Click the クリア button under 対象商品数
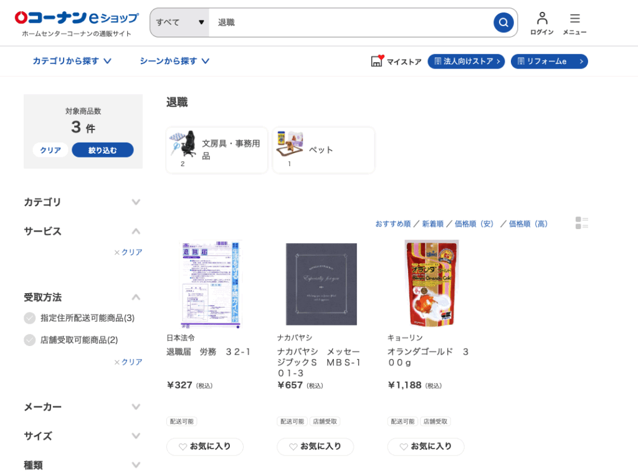This screenshot has width=638, height=473. (x=50, y=150)
